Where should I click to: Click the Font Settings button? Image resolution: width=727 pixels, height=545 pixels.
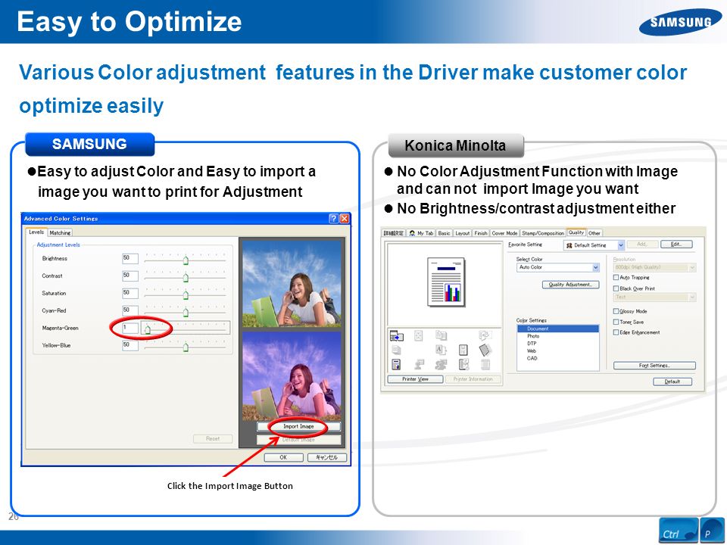tap(654, 366)
